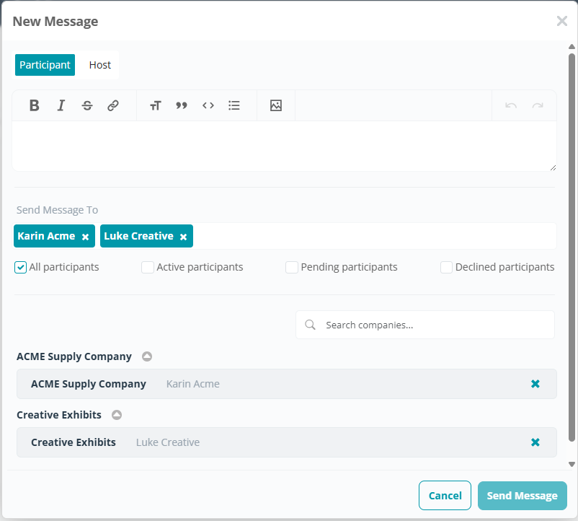Toggle strikethrough formatting
The height and width of the screenshot is (521, 578).
coord(87,105)
